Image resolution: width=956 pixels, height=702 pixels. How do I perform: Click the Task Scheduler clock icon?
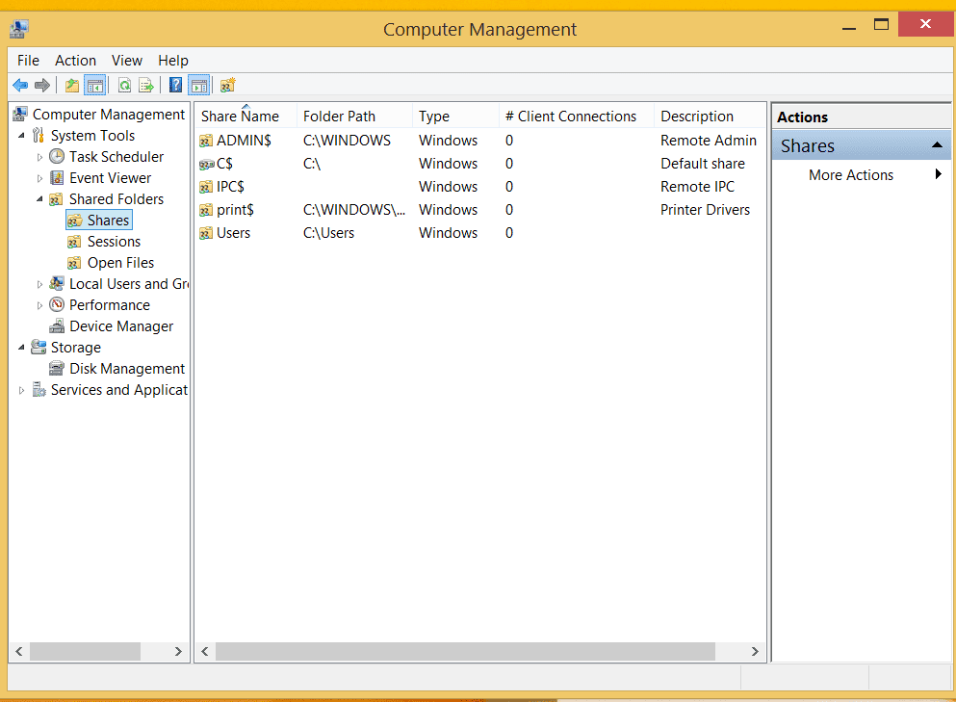(x=57, y=157)
